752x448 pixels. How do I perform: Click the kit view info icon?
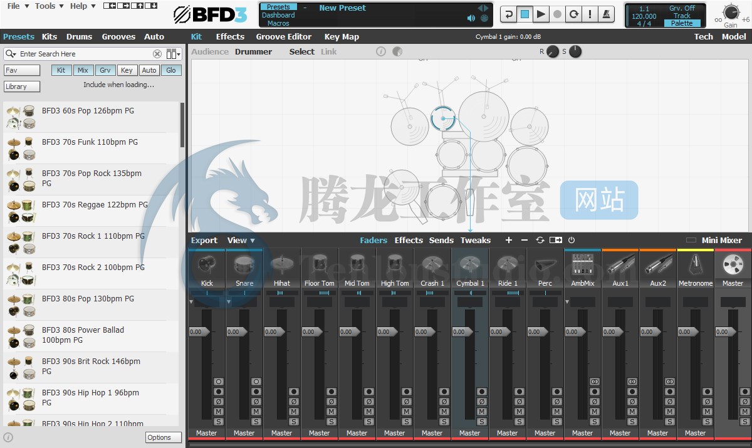381,51
